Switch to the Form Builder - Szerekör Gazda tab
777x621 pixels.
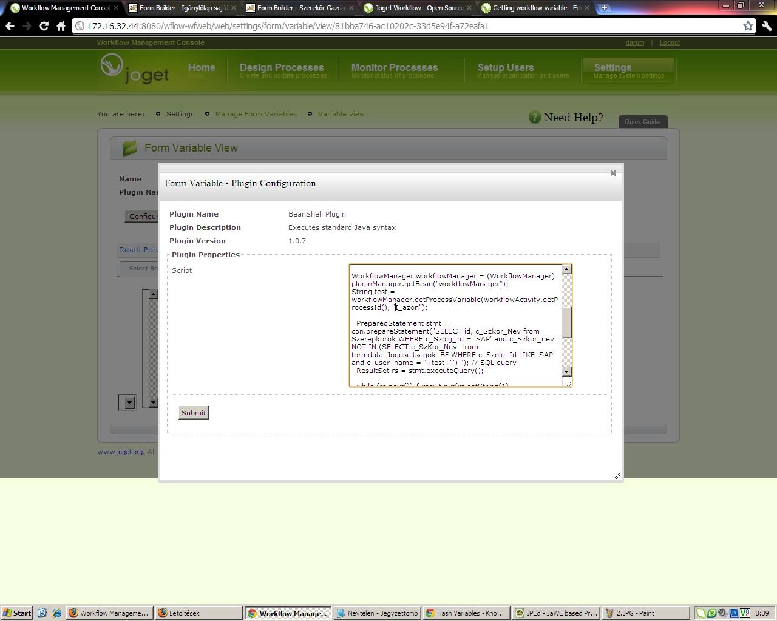pyautogui.click(x=299, y=8)
